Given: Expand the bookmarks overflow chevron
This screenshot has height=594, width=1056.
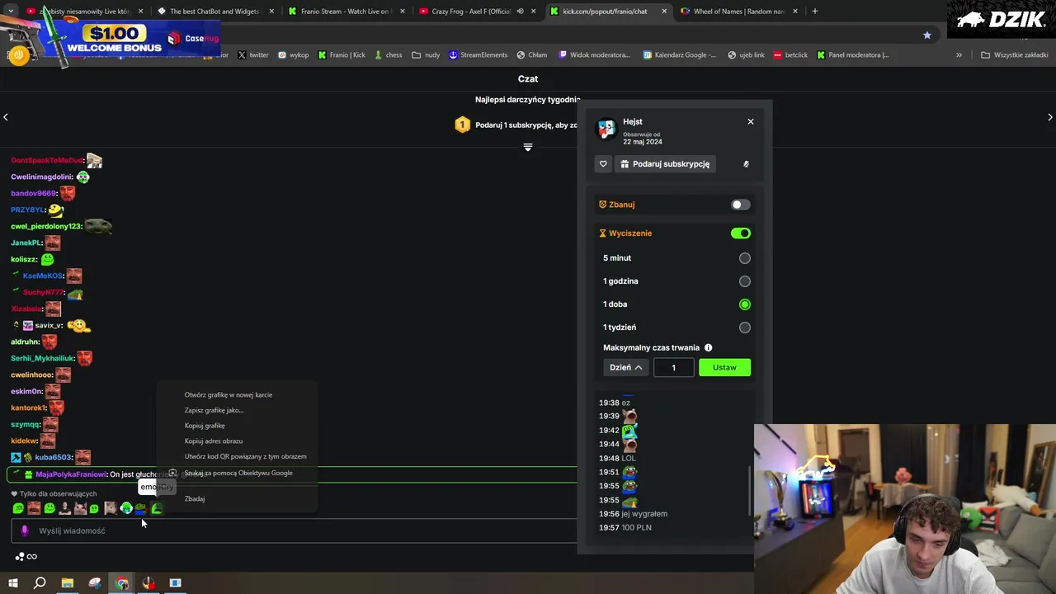Looking at the screenshot, I should coord(959,55).
